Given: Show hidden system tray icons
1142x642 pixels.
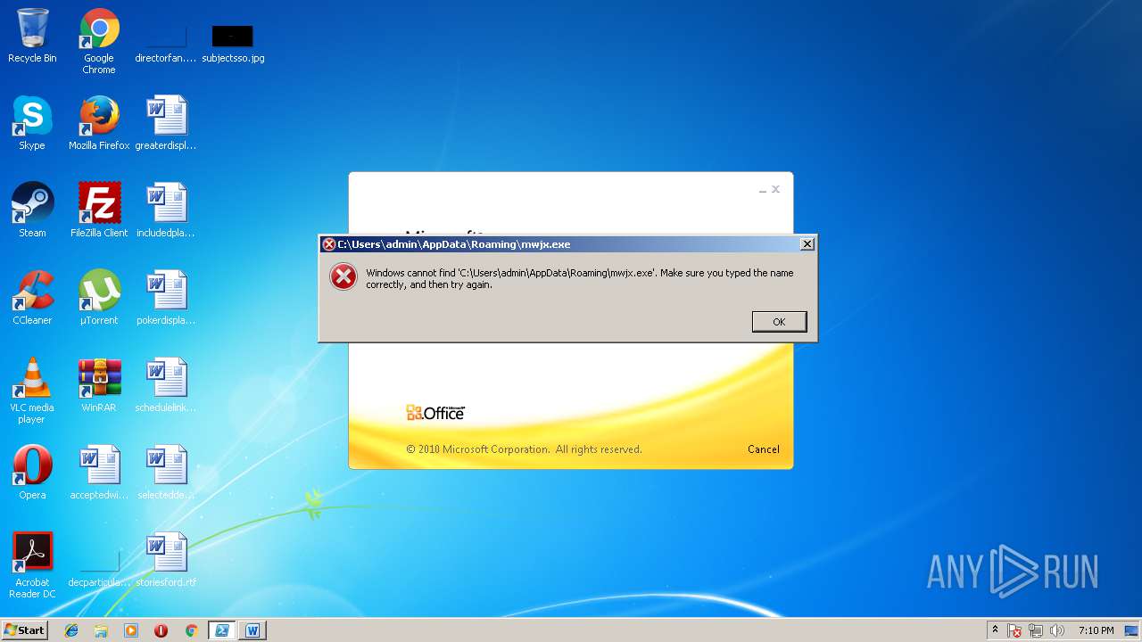Looking at the screenshot, I should point(995,630).
